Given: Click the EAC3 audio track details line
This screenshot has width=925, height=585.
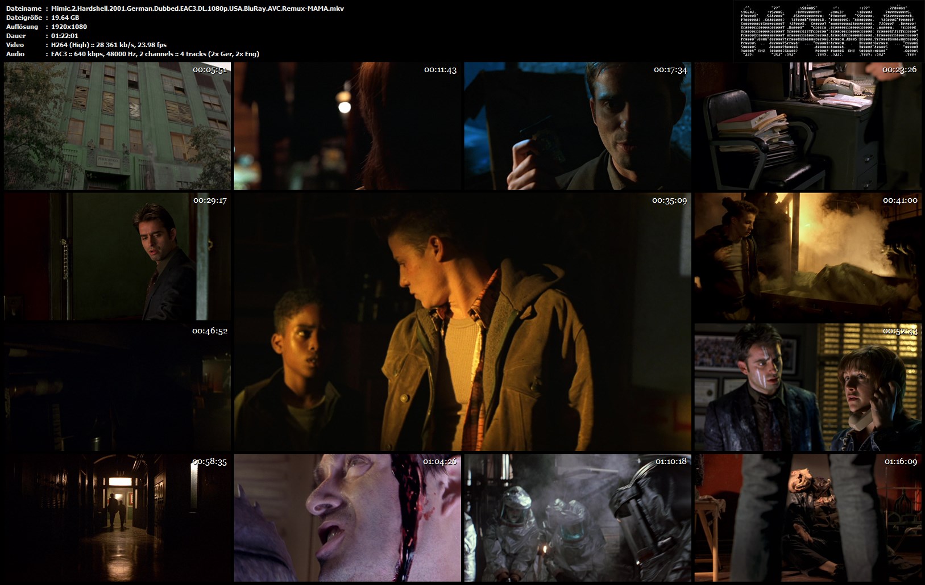Looking at the screenshot, I should coord(155,54).
